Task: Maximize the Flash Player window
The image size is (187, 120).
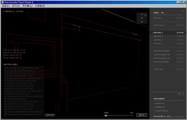Action: pyautogui.click(x=181, y=2)
